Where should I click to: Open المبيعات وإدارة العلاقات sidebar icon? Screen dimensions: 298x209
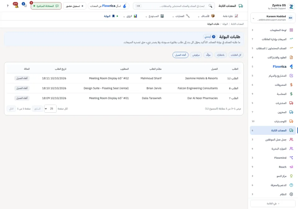(x=291, y=39)
